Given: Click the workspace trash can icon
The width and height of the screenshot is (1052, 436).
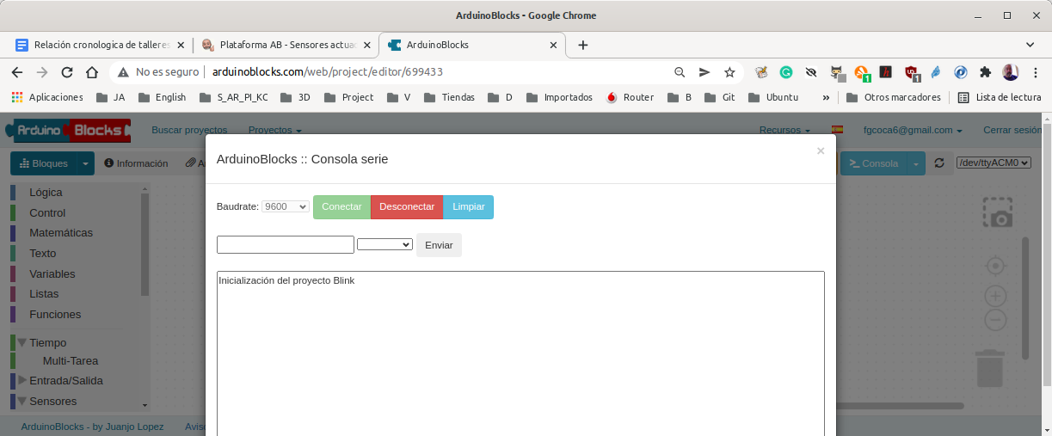Looking at the screenshot, I should [990, 368].
